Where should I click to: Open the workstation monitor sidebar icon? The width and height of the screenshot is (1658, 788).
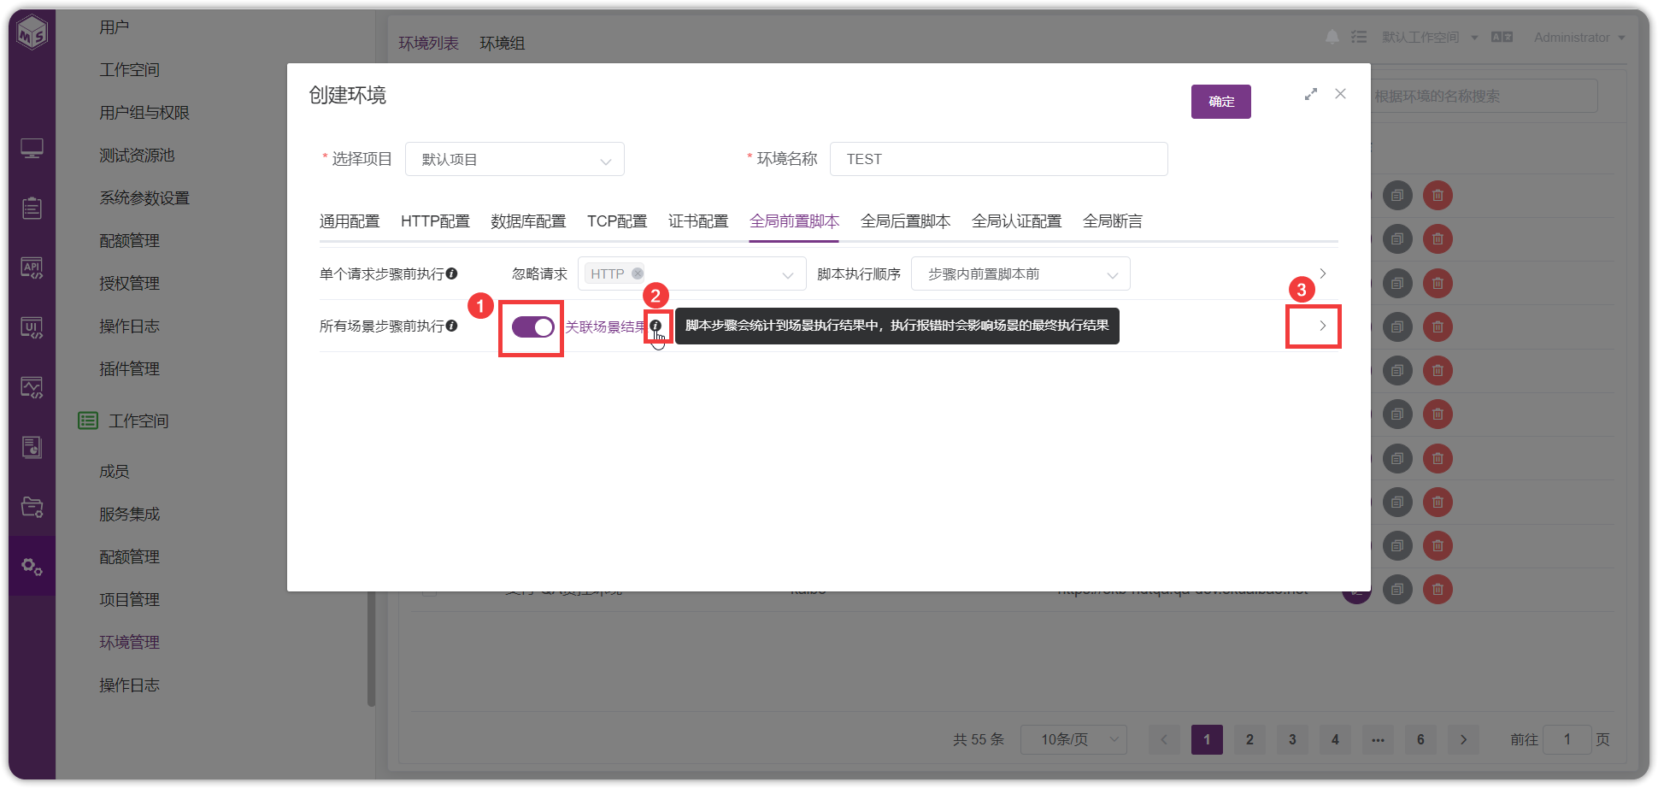[32, 149]
